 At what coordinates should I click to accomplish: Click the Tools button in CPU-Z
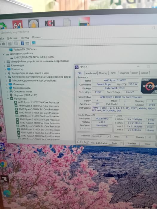point(115,143)
